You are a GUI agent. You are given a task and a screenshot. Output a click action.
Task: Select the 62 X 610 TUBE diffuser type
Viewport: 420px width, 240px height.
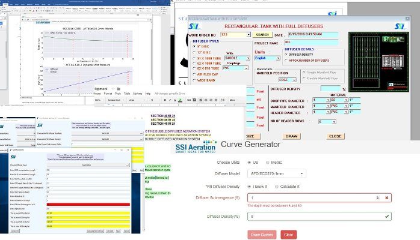tap(194, 68)
